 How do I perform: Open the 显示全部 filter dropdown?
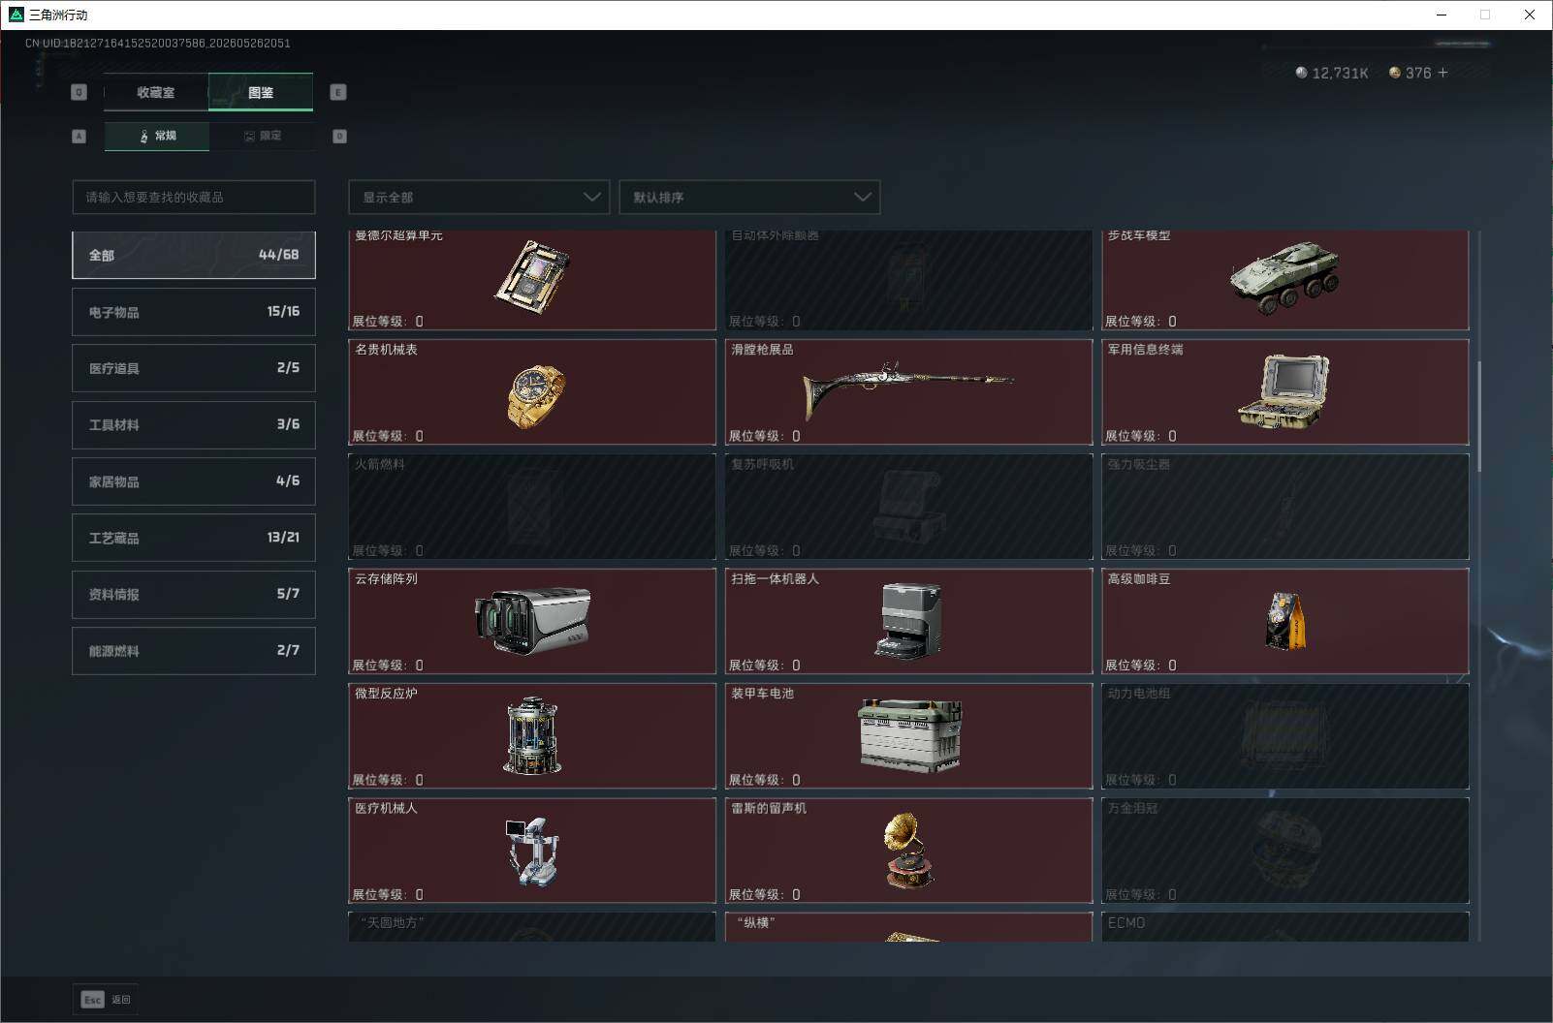pos(479,197)
